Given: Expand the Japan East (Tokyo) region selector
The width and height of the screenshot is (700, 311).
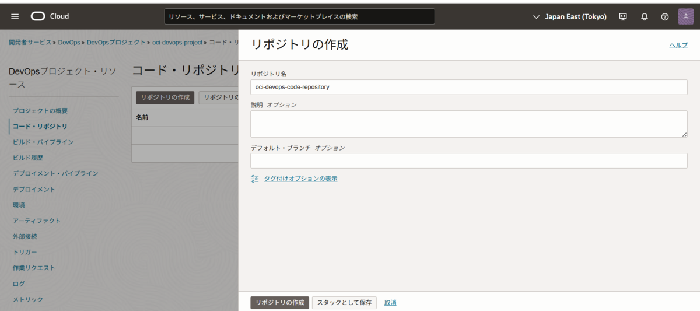Looking at the screenshot, I should click(x=570, y=16).
